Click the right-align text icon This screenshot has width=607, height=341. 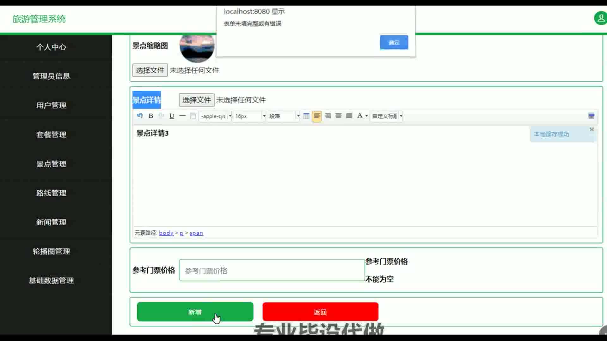tap(328, 116)
